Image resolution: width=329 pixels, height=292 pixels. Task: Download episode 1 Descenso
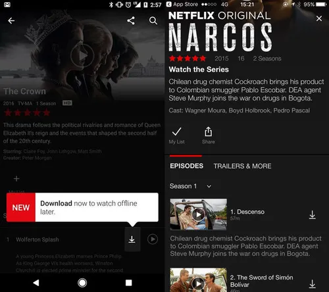click(313, 215)
